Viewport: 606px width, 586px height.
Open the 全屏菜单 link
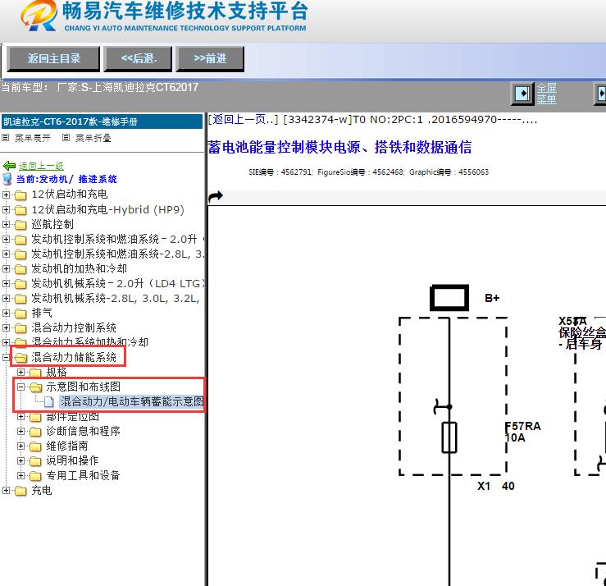point(546,94)
